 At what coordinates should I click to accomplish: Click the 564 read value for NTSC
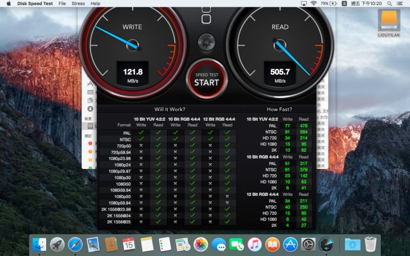click(x=304, y=132)
